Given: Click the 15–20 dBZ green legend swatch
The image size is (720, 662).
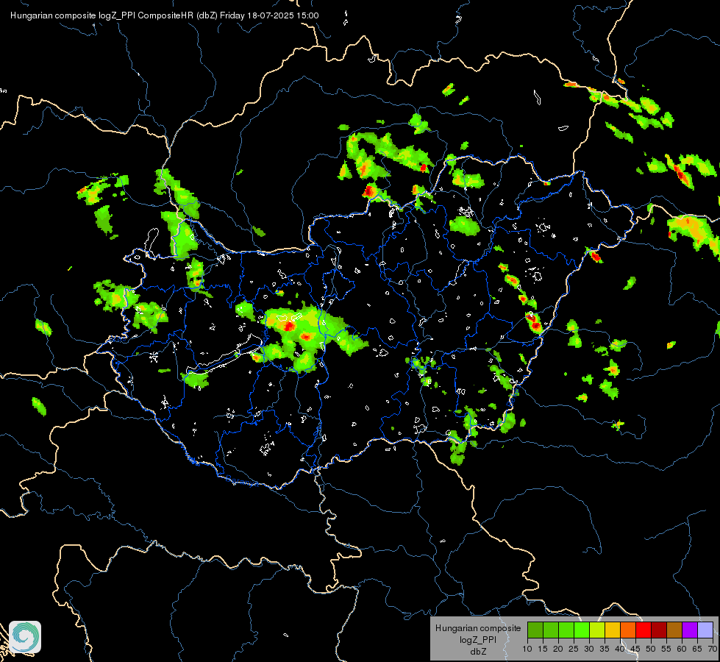Looking at the screenshot, I should (x=551, y=630).
